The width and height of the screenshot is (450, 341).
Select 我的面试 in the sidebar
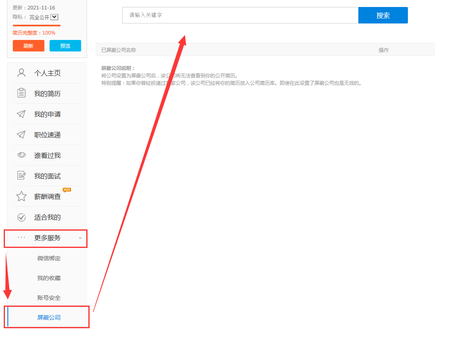(47, 176)
